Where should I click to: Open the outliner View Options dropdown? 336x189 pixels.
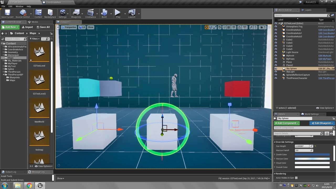325,108
